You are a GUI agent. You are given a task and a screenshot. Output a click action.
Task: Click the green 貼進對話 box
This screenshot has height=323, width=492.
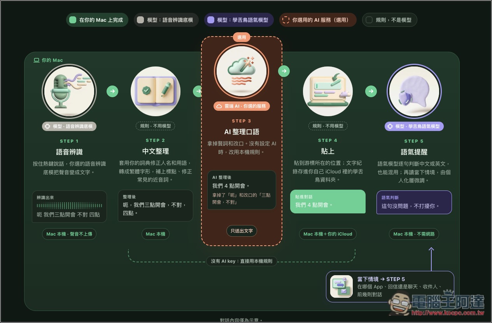[x=328, y=201]
